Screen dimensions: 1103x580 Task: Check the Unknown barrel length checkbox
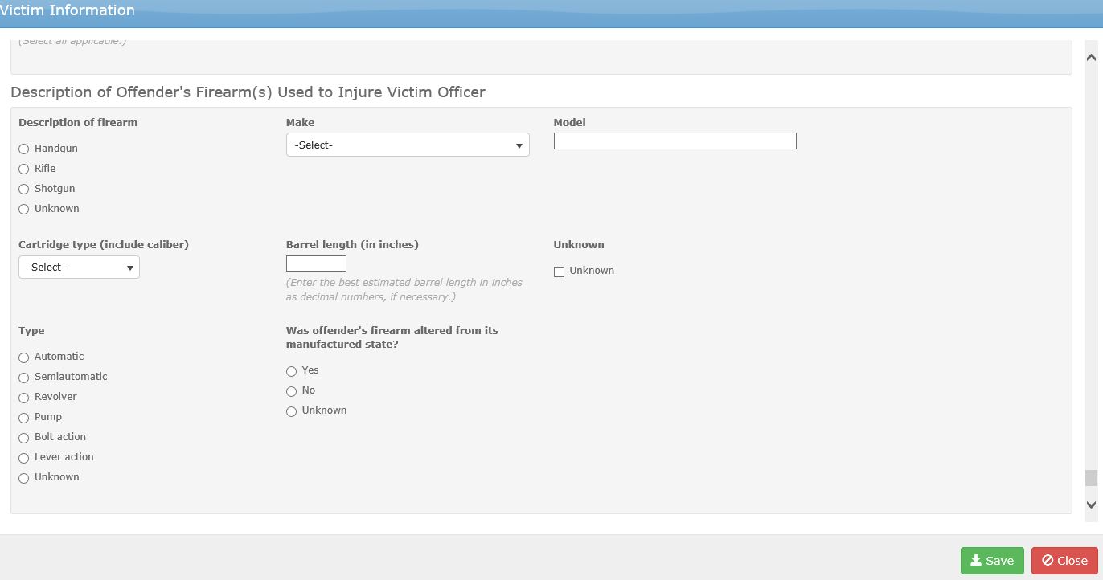click(x=559, y=272)
